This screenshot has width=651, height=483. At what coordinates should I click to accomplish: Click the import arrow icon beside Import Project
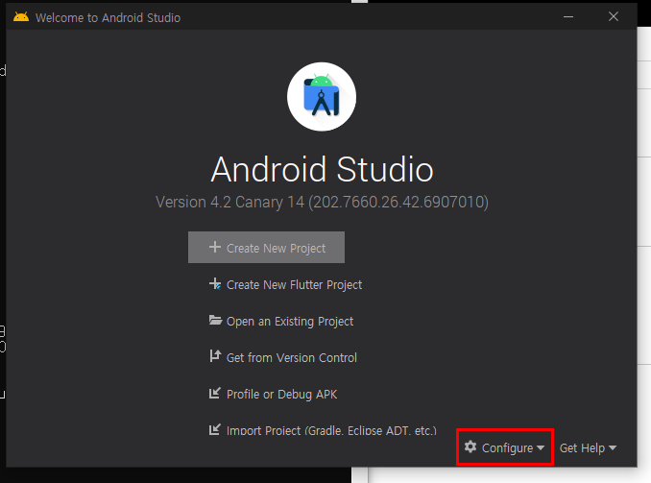coord(215,429)
